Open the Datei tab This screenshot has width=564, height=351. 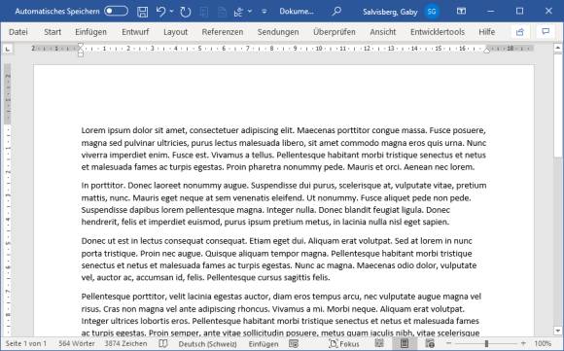coord(18,32)
